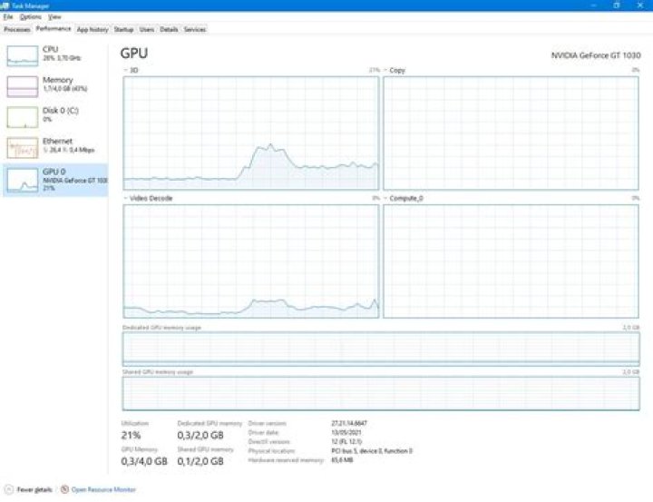This screenshot has height=502, width=653.
Task: Click the 0,3/4,0 GB GPU memory value
Action: pyautogui.click(x=144, y=461)
